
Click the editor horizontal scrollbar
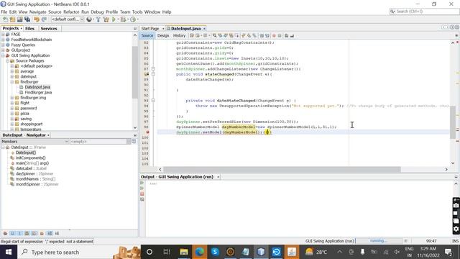click(282, 170)
